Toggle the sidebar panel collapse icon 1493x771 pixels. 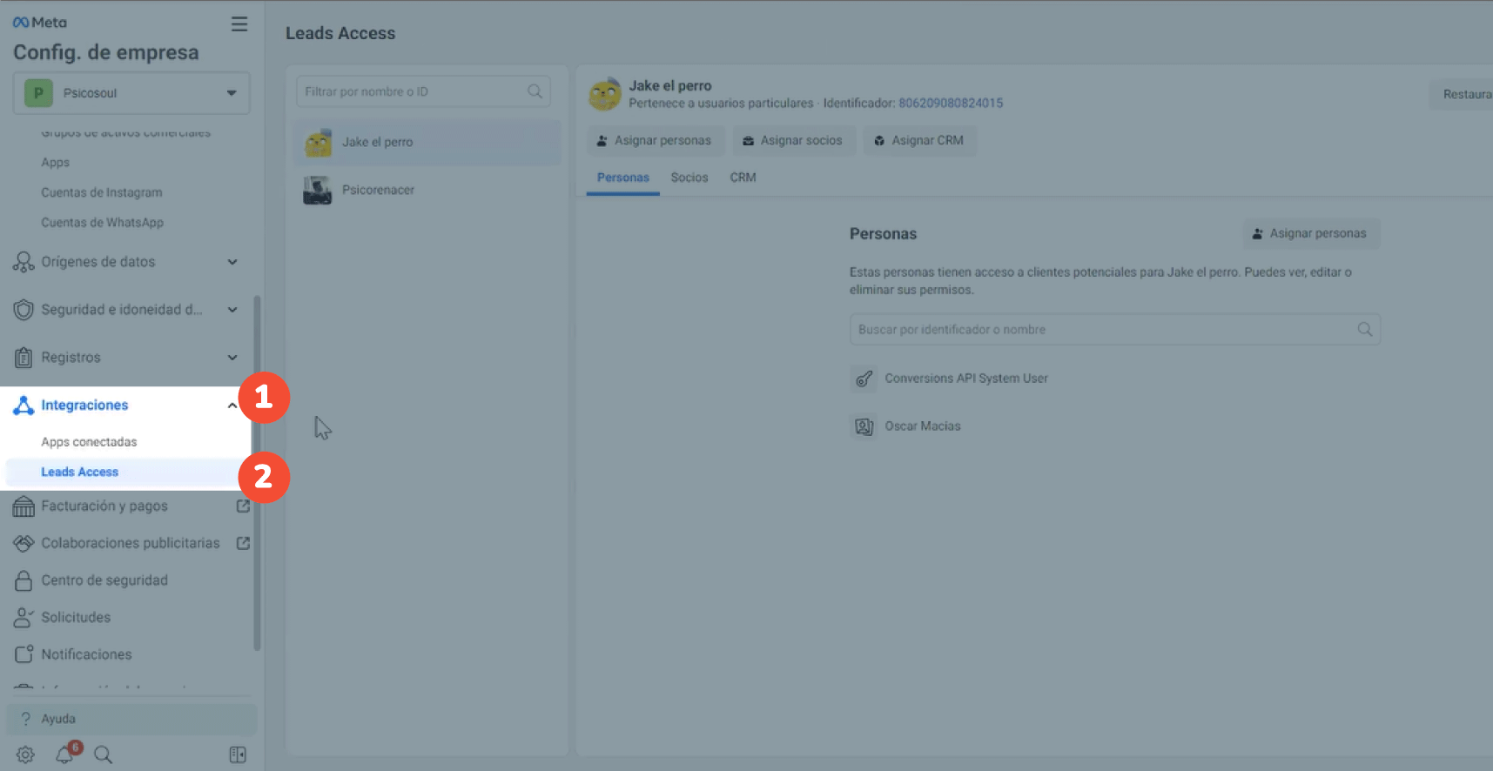tap(238, 754)
